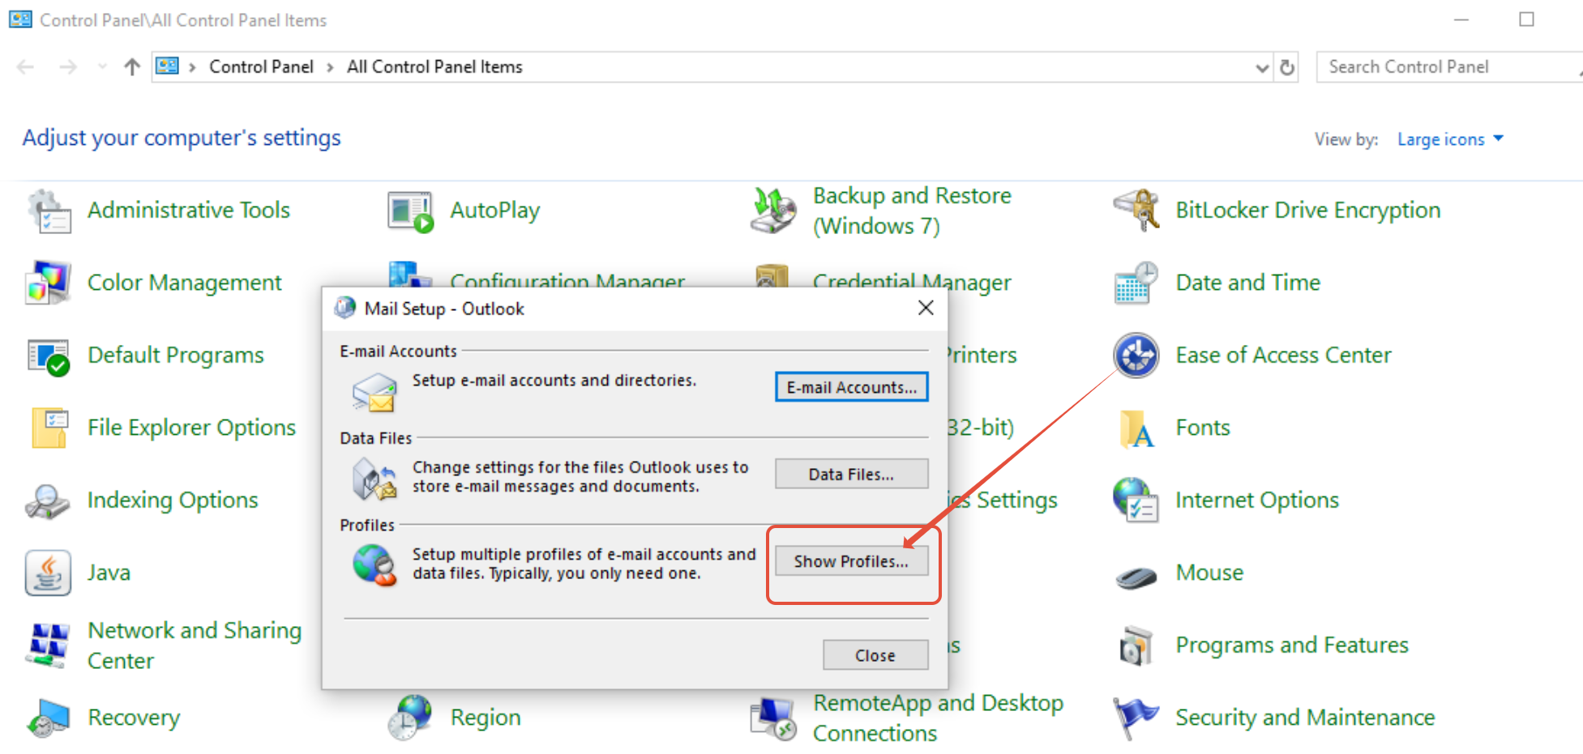Open BitLocker Drive Encryption link text
This screenshot has width=1583, height=754.
[x=1307, y=211]
